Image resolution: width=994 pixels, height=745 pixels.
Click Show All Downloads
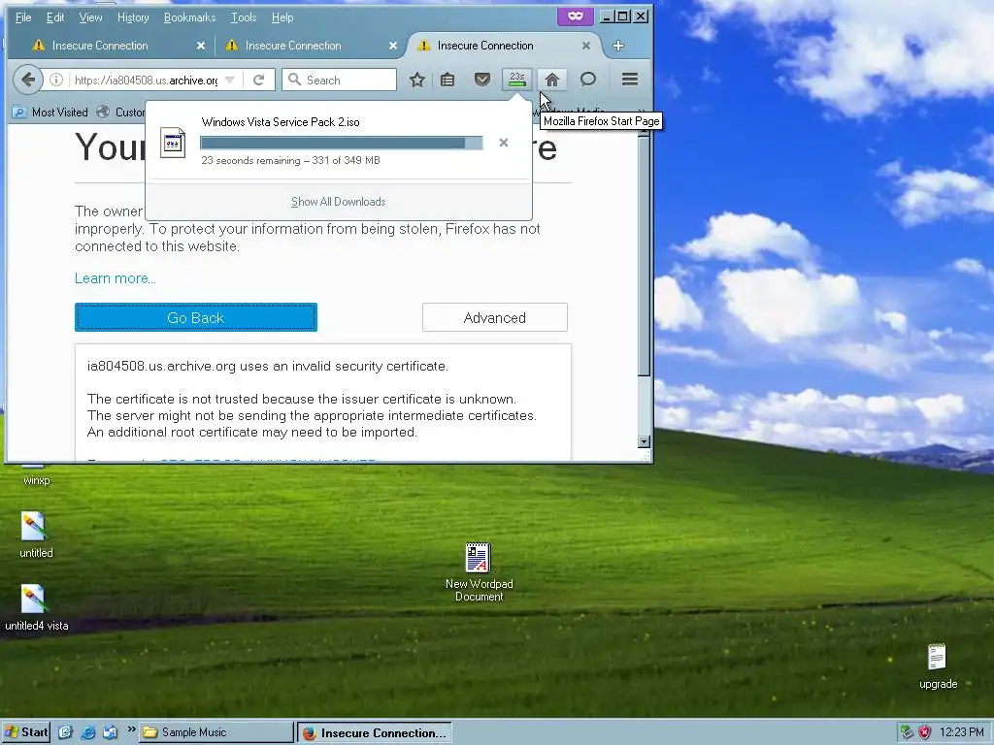pos(339,202)
